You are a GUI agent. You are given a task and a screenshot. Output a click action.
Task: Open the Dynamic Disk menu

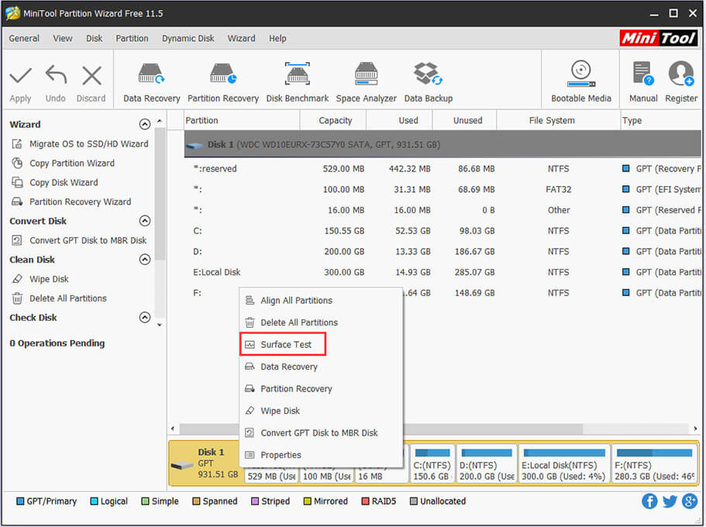(x=188, y=38)
